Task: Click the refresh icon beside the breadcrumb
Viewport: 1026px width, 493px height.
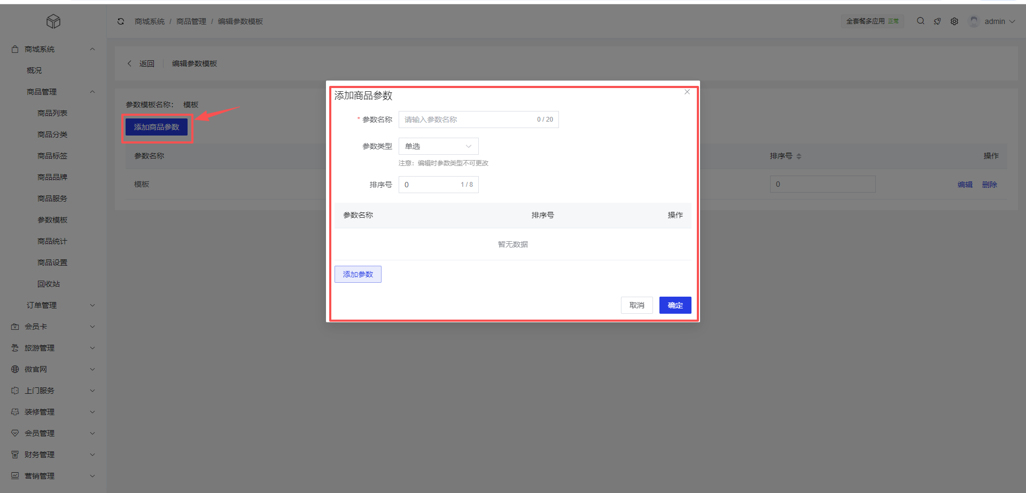Action: 121,21
